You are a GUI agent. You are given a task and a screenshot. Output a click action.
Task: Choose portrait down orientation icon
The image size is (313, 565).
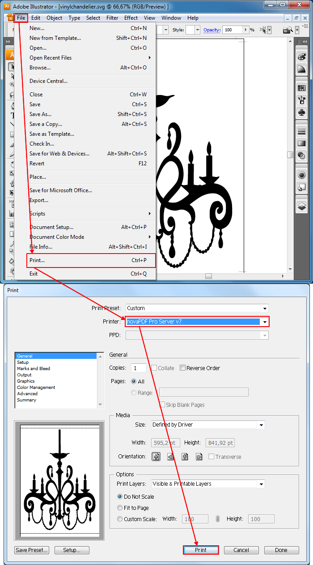[185, 457]
